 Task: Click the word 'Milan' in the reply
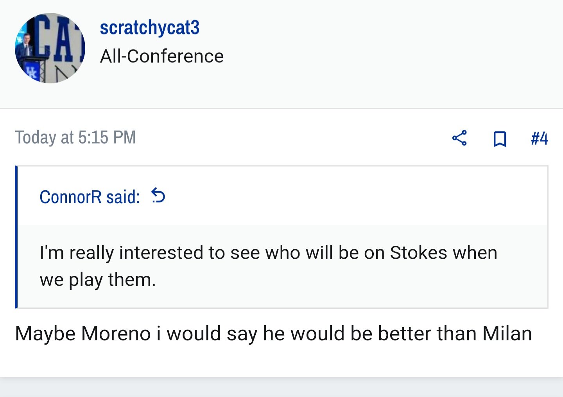tap(507, 333)
